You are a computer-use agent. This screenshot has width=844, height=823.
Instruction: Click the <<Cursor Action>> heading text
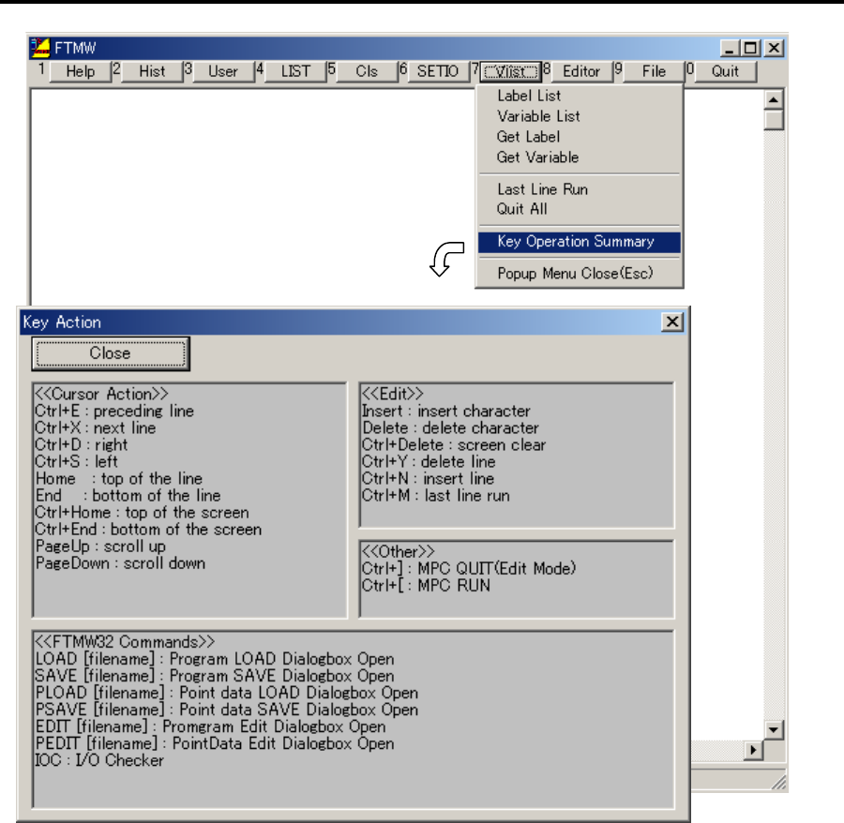pyautogui.click(x=101, y=394)
